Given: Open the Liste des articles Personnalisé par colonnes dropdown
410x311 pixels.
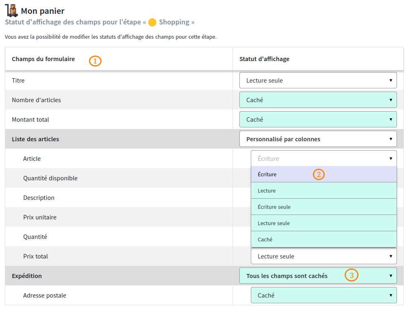Looking at the screenshot, I should [318, 139].
